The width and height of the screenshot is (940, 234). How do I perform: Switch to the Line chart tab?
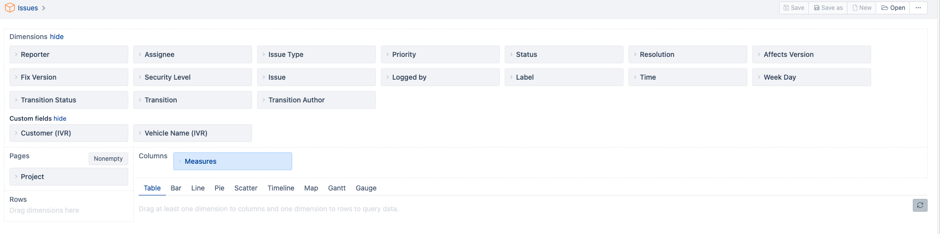198,188
